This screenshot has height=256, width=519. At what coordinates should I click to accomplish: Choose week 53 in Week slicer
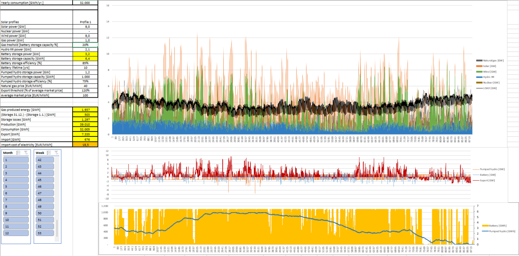[x=45, y=233]
